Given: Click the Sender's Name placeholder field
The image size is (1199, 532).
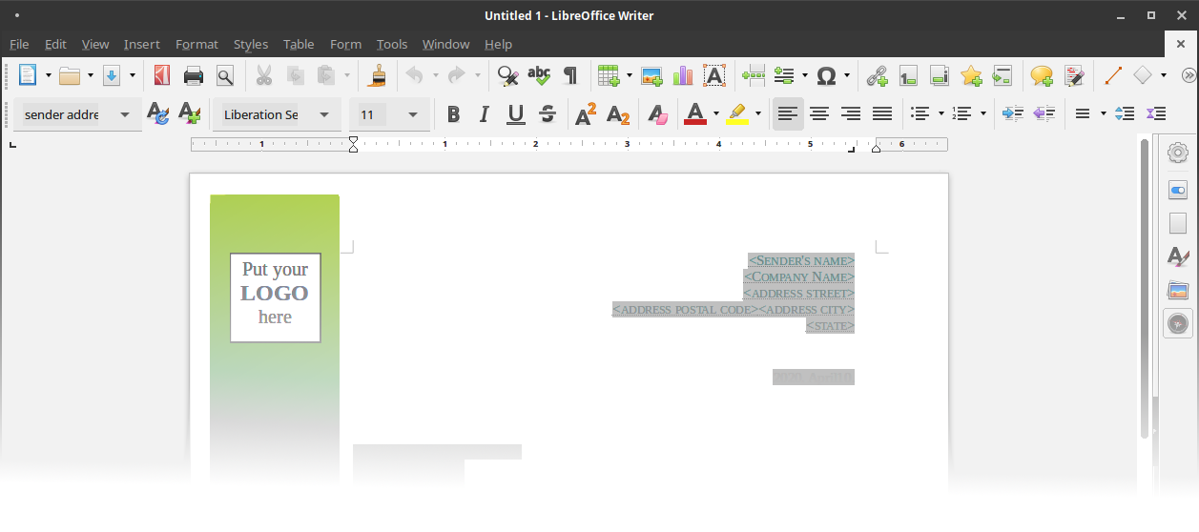Looking at the screenshot, I should coord(801,260).
